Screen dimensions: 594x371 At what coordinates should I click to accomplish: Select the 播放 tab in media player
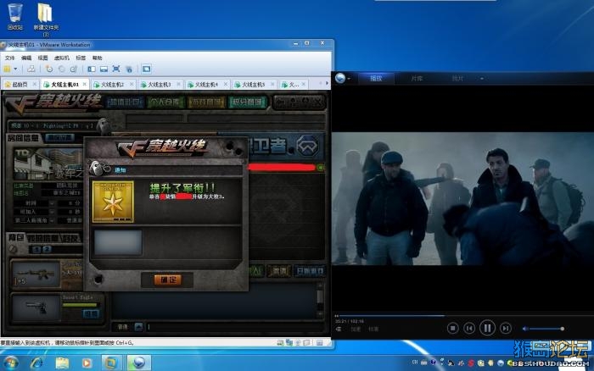[x=376, y=78]
